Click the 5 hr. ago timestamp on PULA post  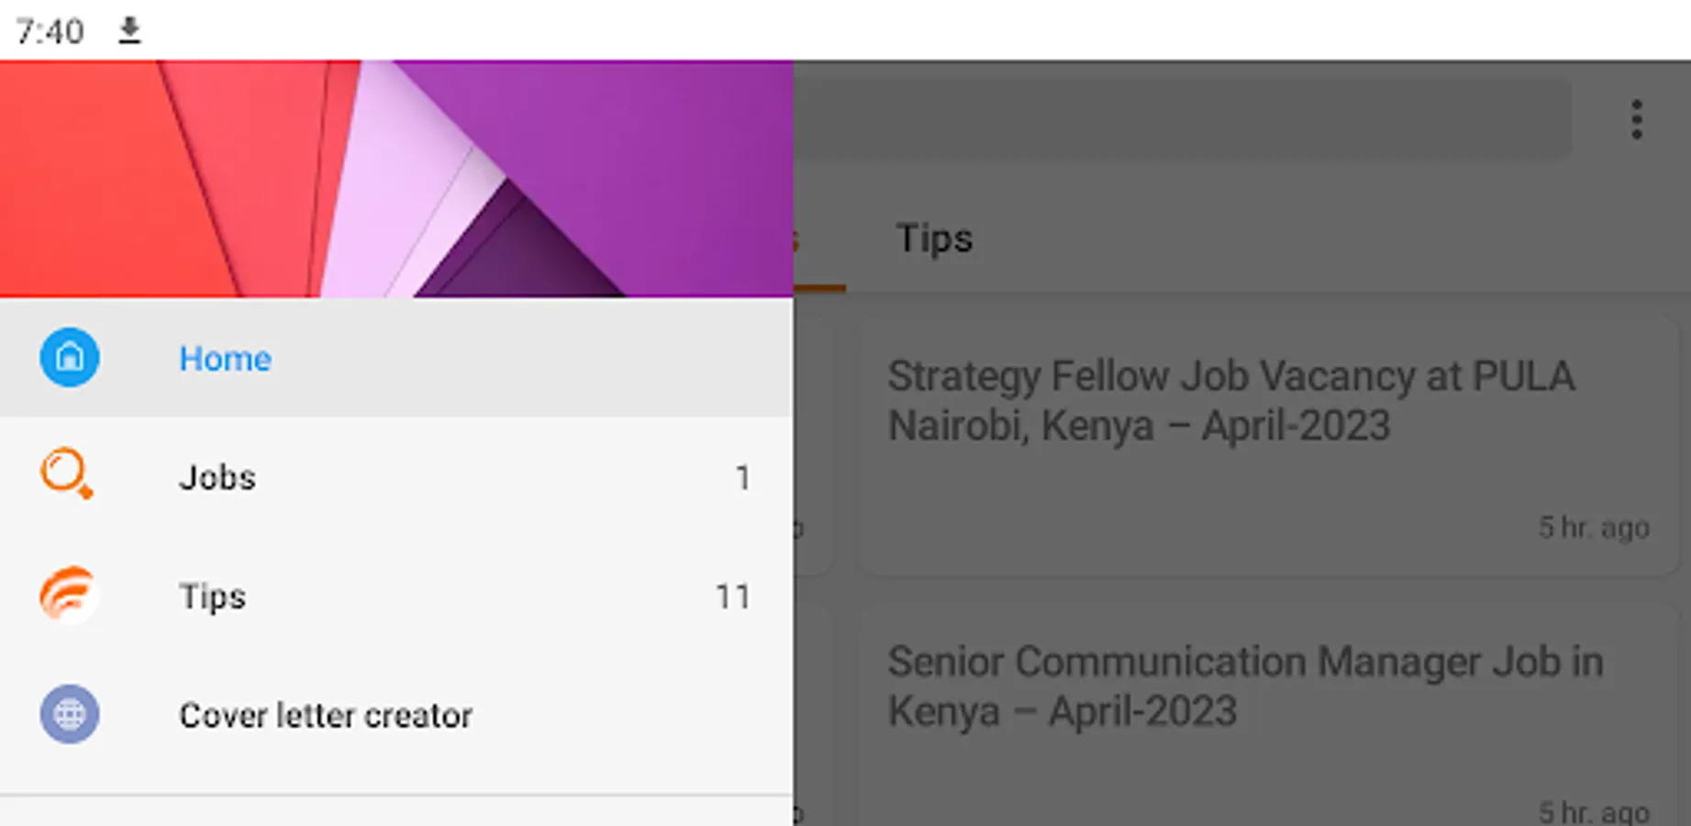click(1594, 528)
